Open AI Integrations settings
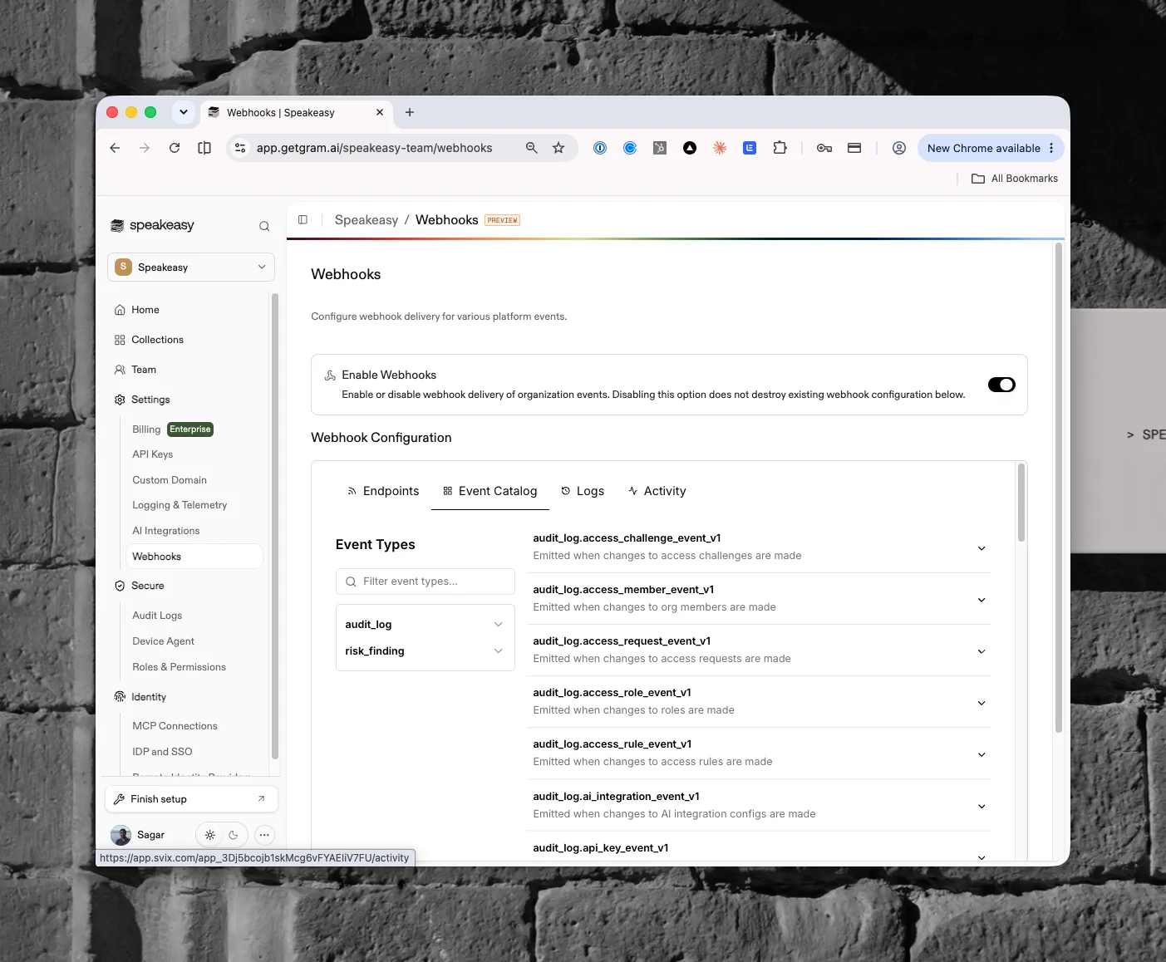The height and width of the screenshot is (962, 1166). tap(166, 531)
